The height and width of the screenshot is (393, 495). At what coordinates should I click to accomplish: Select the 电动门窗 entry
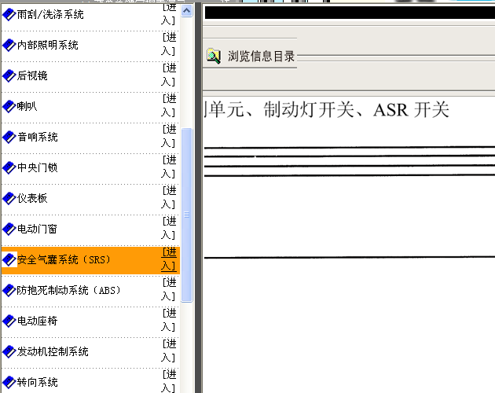click(x=37, y=229)
